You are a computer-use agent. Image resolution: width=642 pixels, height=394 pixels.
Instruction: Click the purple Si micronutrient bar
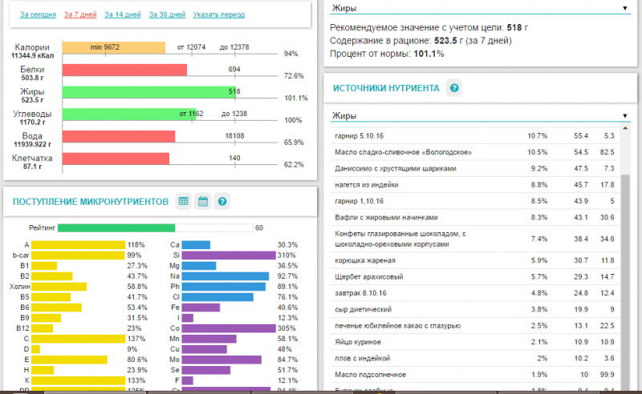[229, 255]
